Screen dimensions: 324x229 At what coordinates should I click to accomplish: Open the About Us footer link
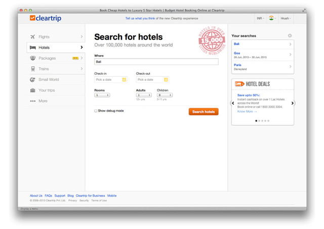[36, 196]
